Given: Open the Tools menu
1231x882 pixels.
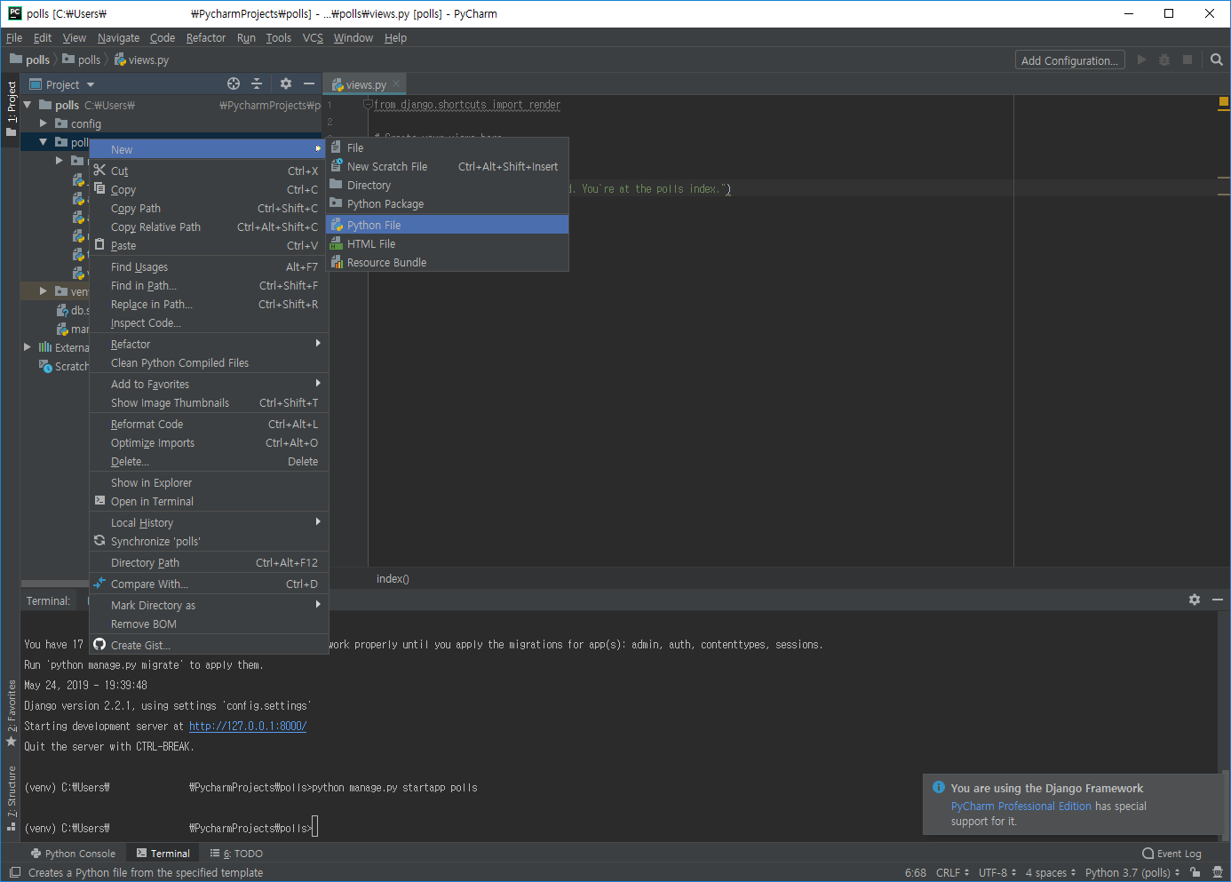Looking at the screenshot, I should pos(278,38).
